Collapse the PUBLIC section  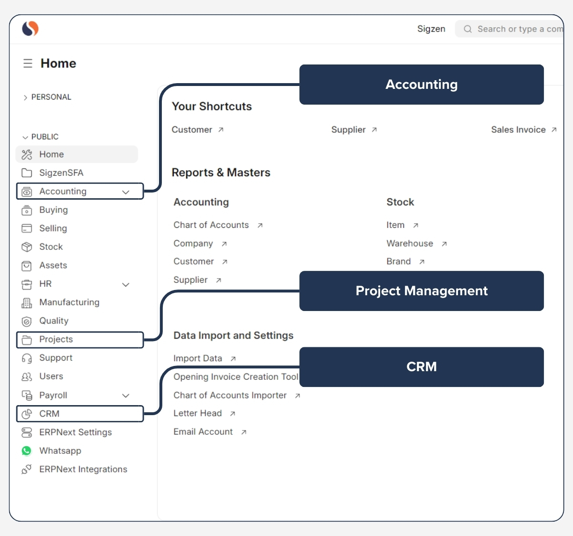(x=24, y=137)
